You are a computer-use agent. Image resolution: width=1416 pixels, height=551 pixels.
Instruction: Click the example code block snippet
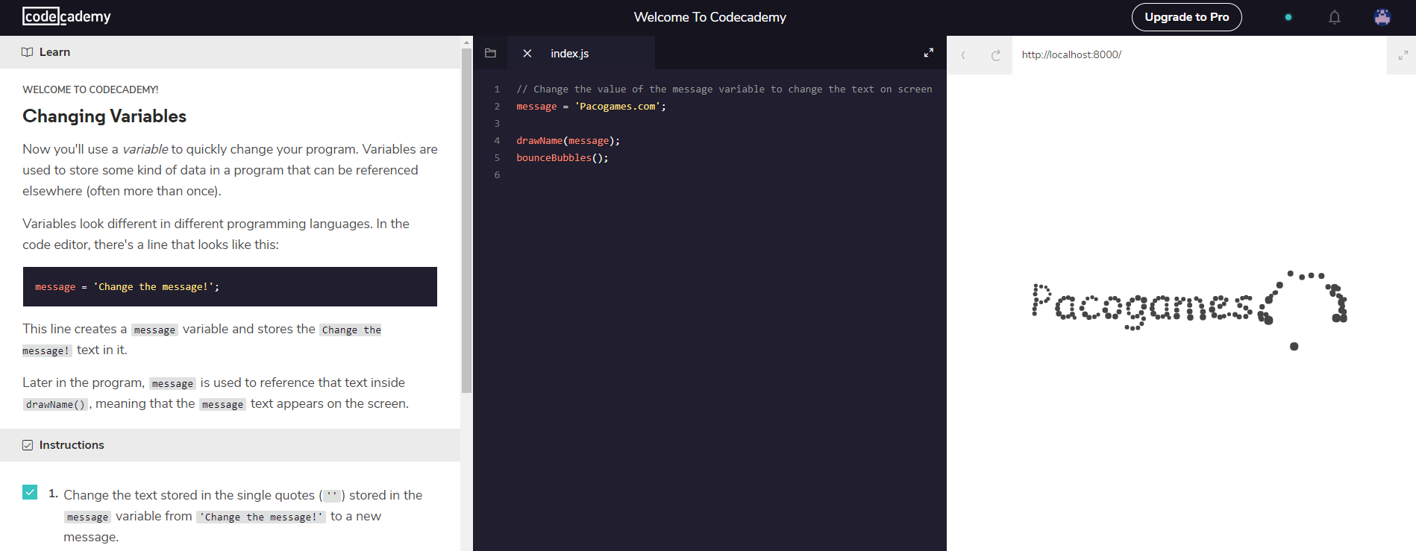(230, 286)
